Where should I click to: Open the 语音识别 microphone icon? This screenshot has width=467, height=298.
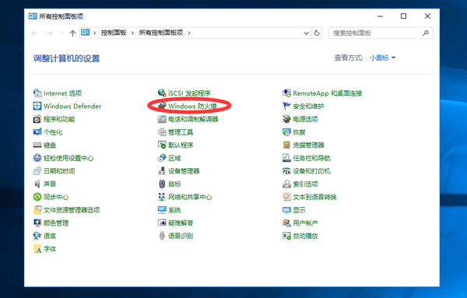[162, 236]
